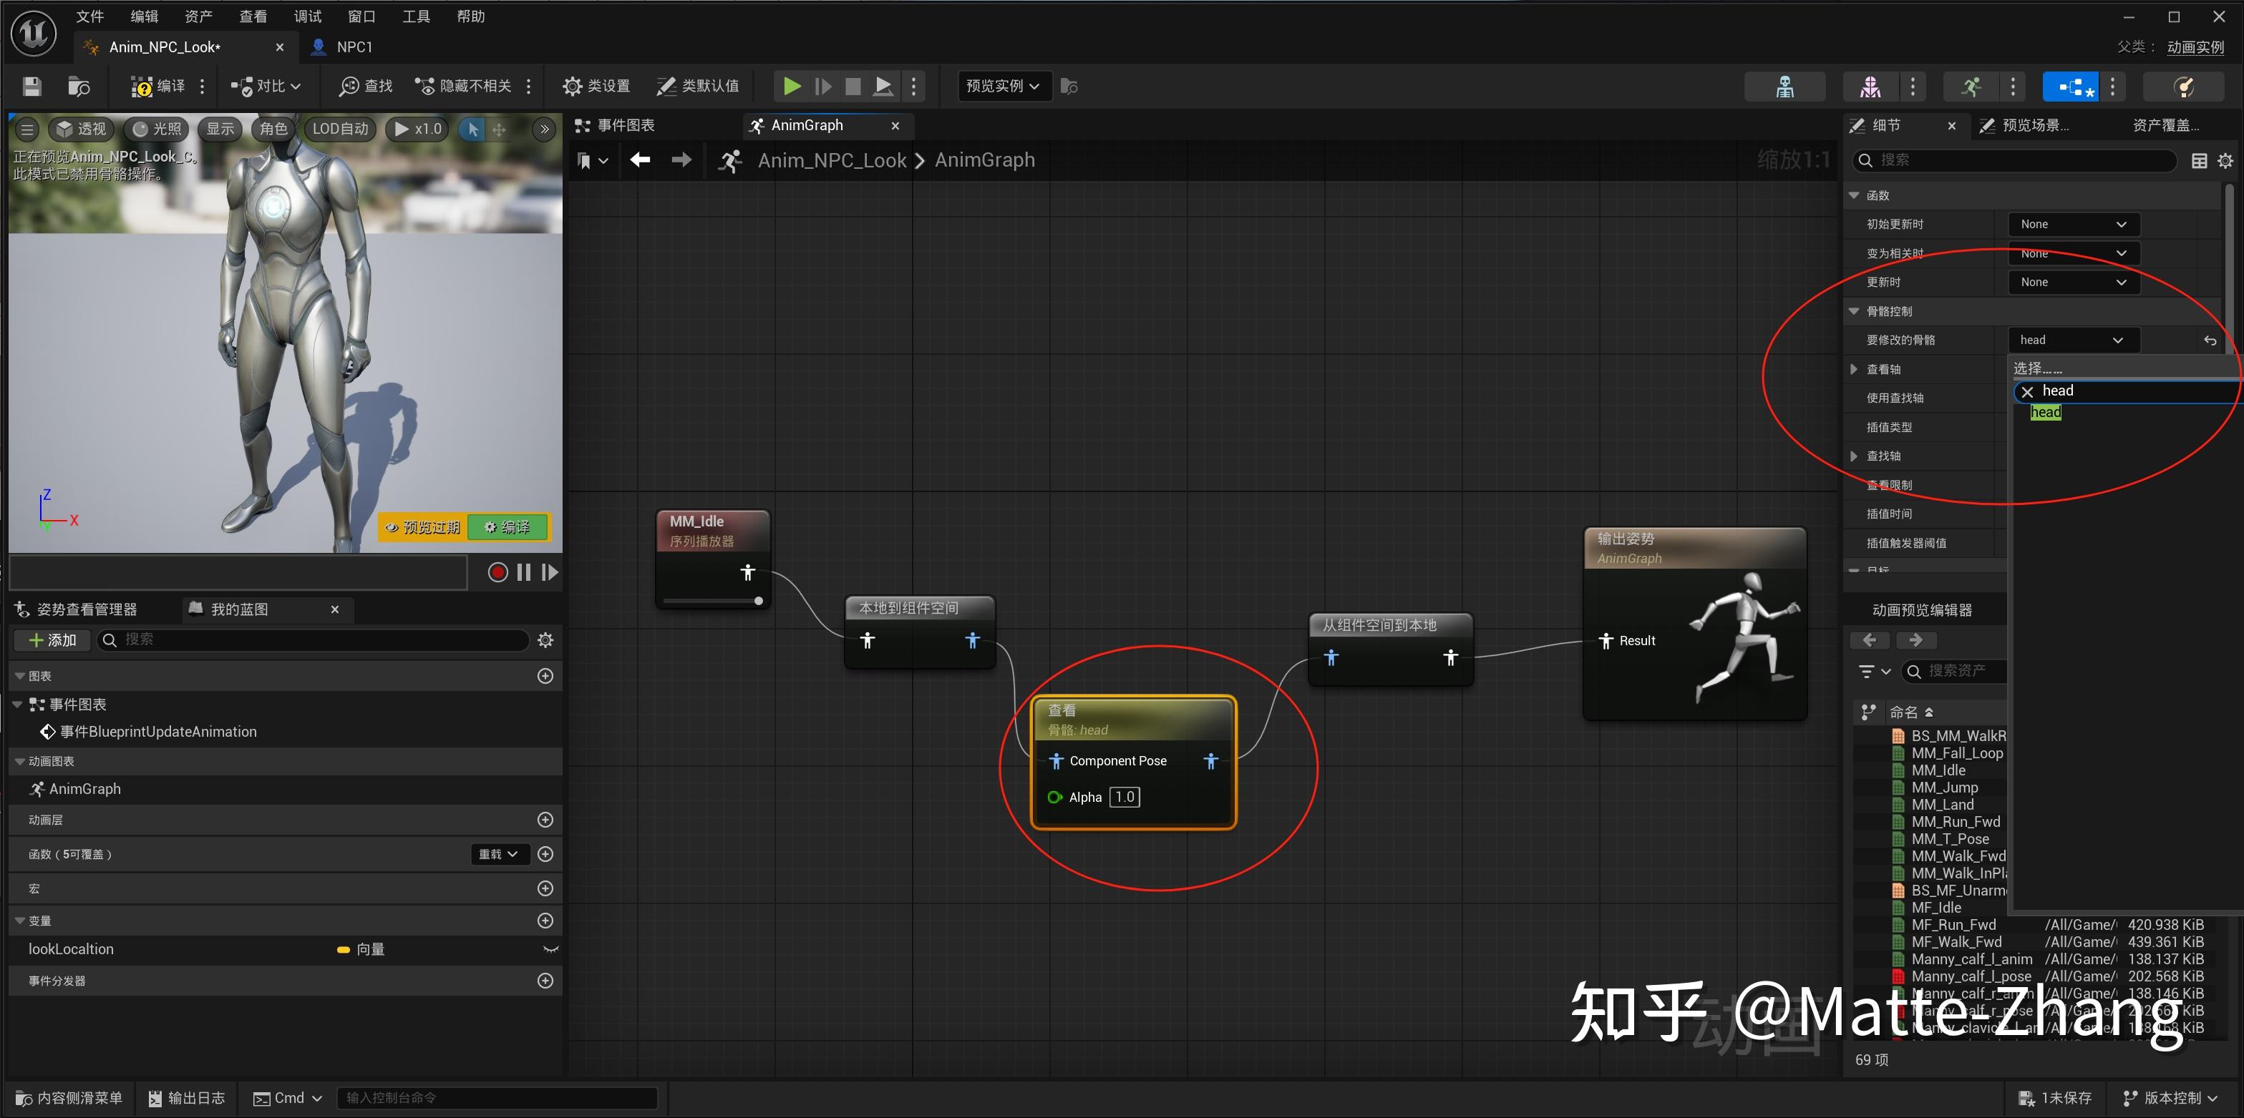
Task: Open the Skeleton editor via skeleton icon
Action: coord(1784,87)
